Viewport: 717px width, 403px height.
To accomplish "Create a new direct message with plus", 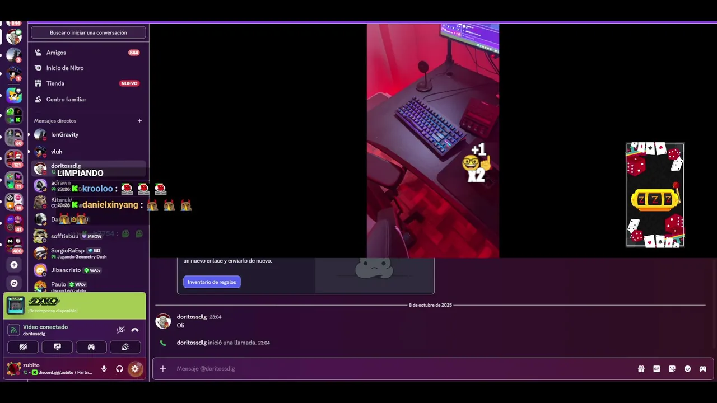I will click(139, 120).
